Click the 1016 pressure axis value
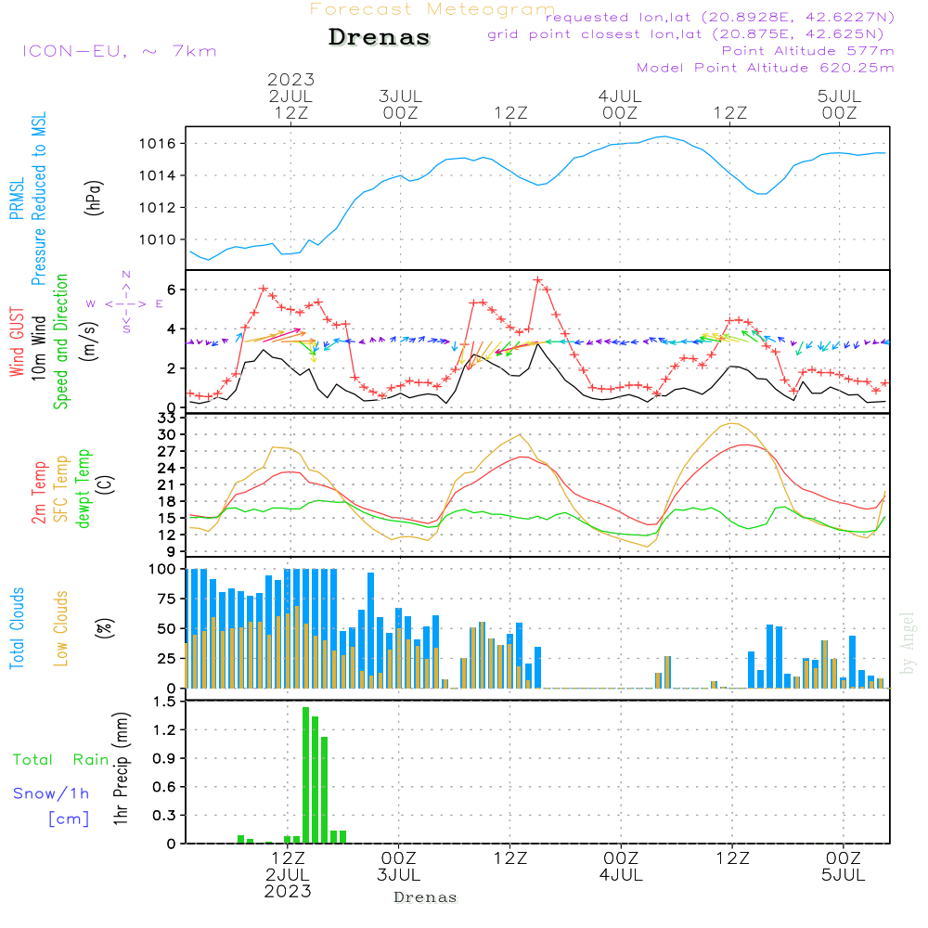Viewport: 928px width, 928px height. click(157, 144)
